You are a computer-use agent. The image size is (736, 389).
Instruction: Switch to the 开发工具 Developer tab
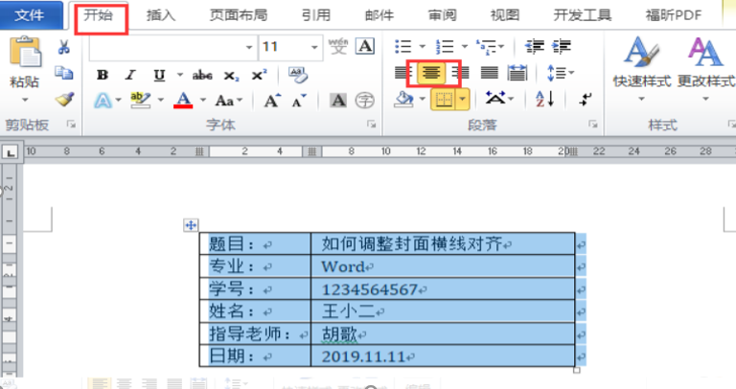pyautogui.click(x=582, y=15)
